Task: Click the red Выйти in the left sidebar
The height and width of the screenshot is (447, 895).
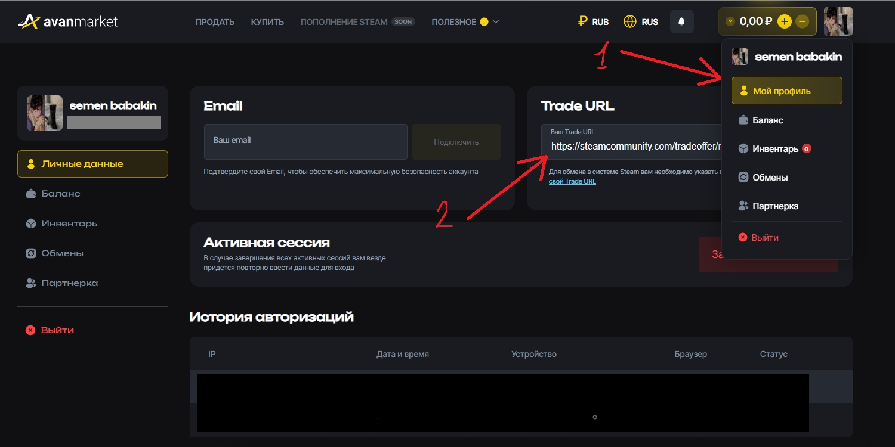Action: 57,330
